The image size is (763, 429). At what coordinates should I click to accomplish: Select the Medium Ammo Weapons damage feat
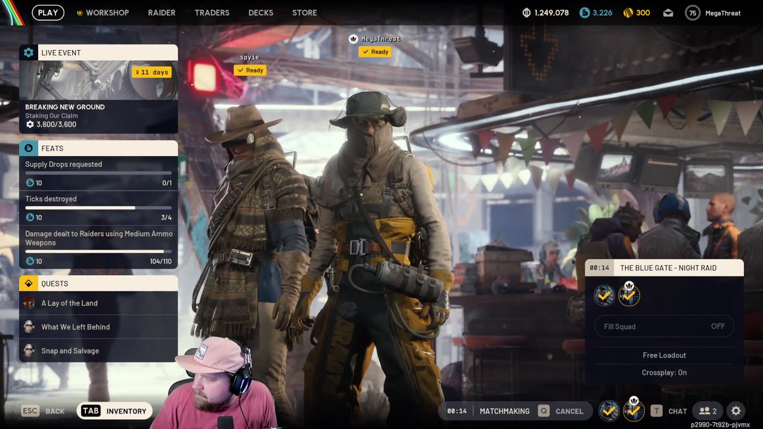[98, 247]
